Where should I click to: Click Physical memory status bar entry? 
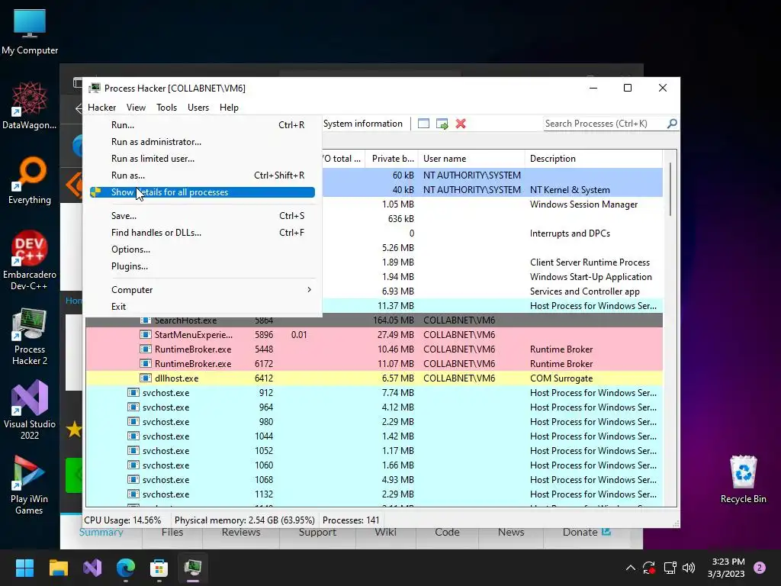[x=245, y=520]
